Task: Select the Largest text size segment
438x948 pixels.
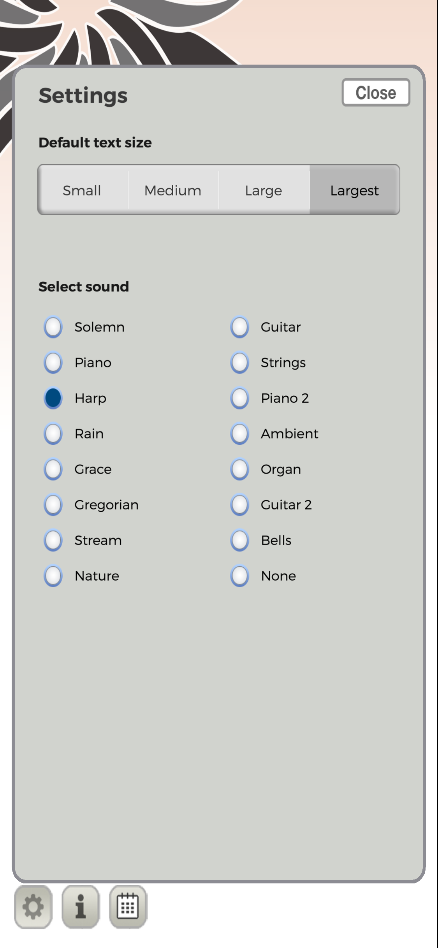Action: 355,190
